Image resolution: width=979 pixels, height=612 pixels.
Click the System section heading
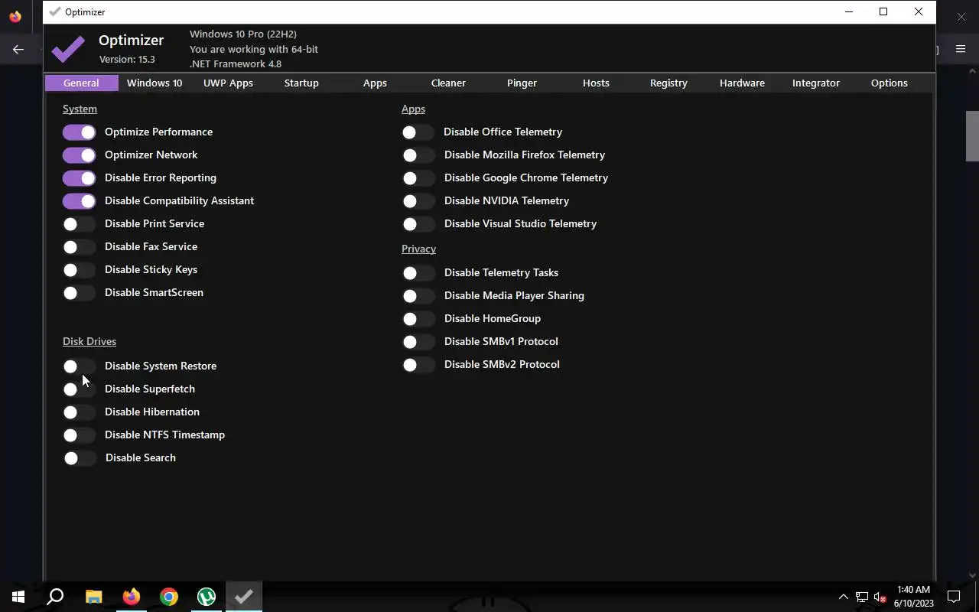[x=80, y=109]
